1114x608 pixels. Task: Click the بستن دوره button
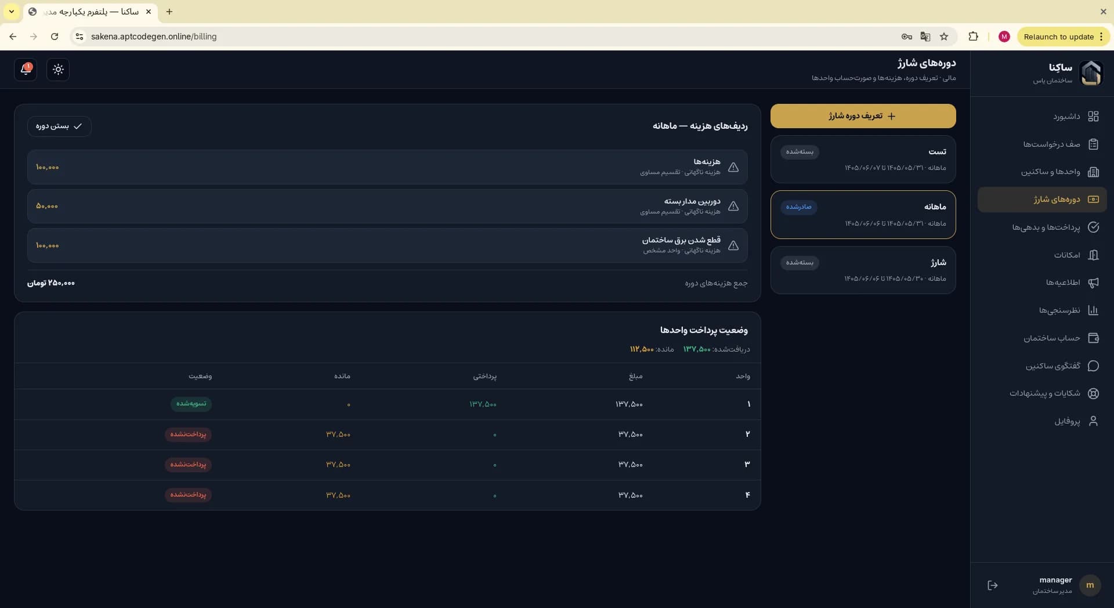pyautogui.click(x=59, y=126)
